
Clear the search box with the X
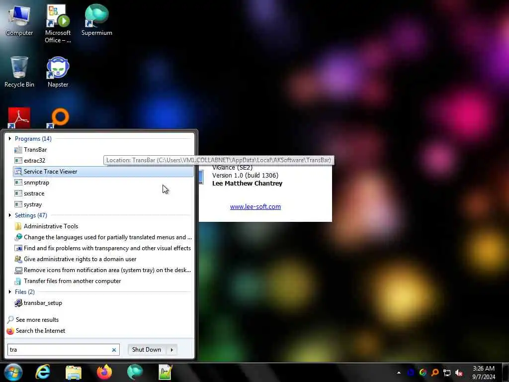click(x=114, y=350)
